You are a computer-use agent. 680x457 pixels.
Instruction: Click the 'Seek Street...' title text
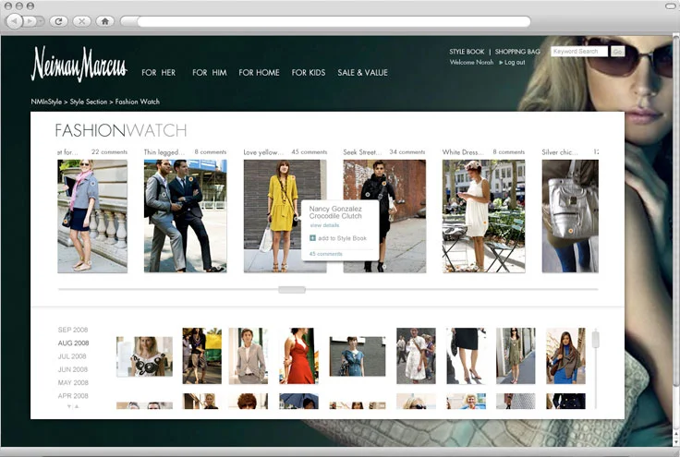coord(362,152)
